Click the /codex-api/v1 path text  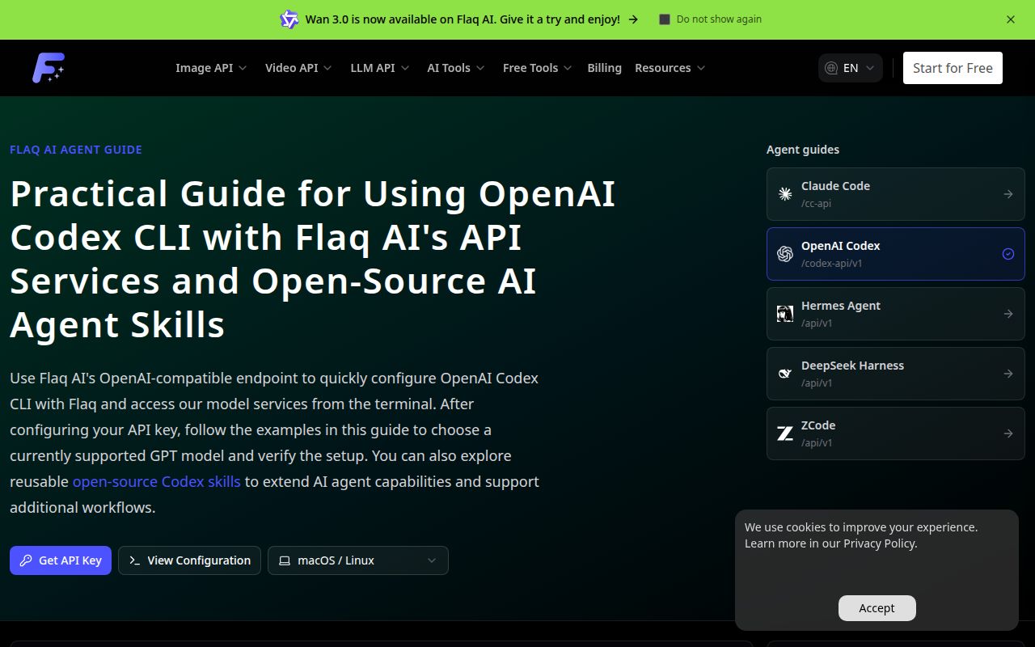point(830,264)
